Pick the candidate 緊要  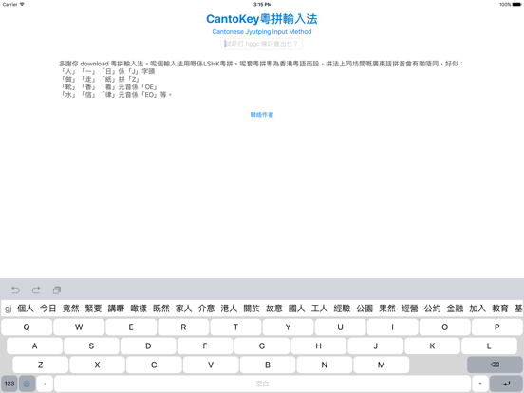(93, 309)
